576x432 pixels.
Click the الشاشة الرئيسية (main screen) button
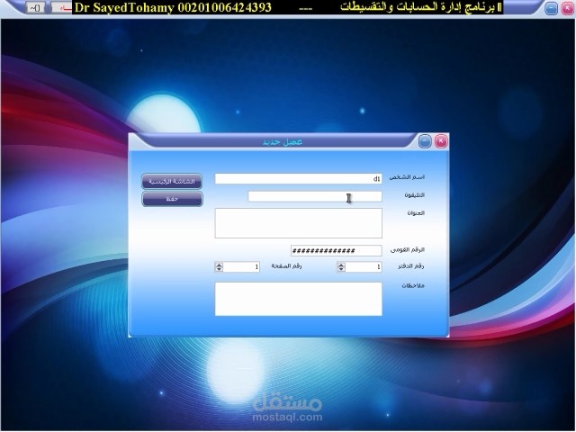coord(172,182)
